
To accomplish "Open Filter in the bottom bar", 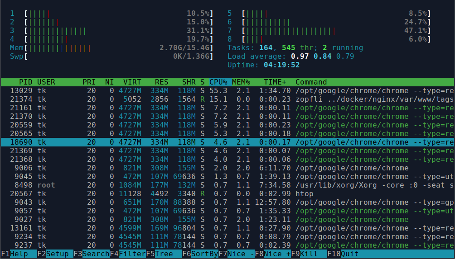I will coord(128,254).
